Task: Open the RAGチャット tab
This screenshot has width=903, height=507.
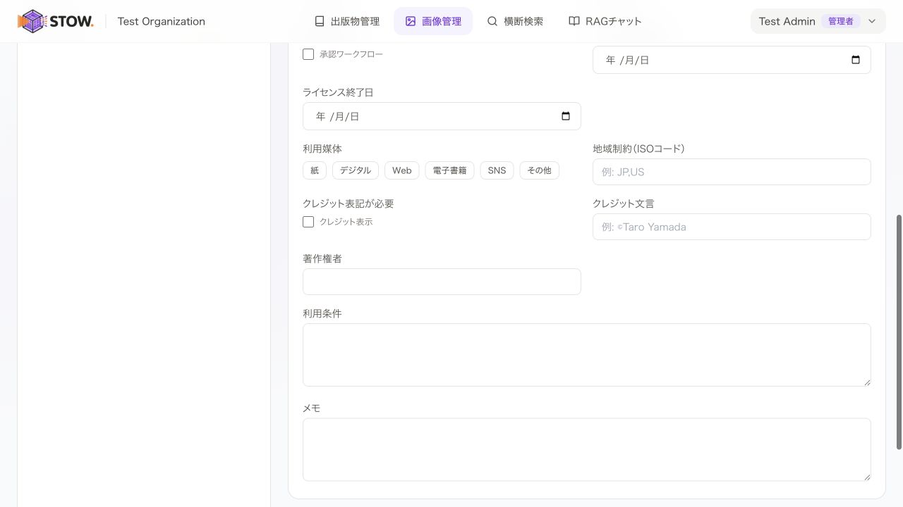Action: (x=605, y=21)
